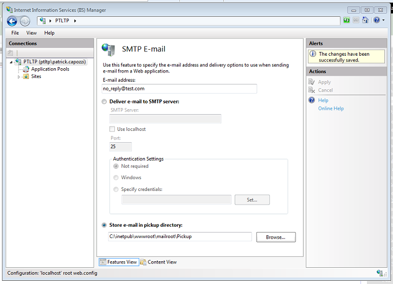Open the File menu
The image size is (393, 284).
point(15,33)
